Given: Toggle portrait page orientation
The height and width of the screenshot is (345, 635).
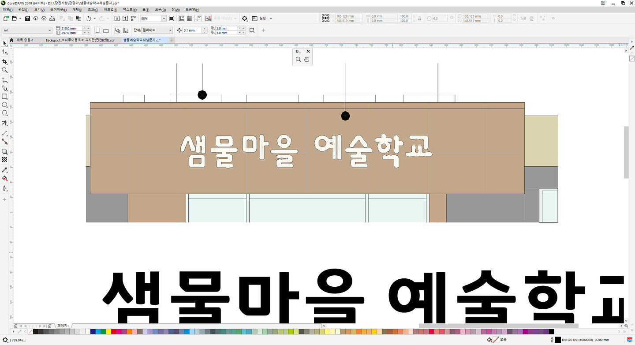Looking at the screenshot, I should pos(98,30).
